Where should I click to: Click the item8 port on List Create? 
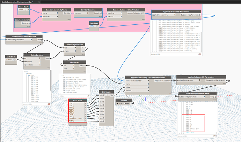[102, 121]
